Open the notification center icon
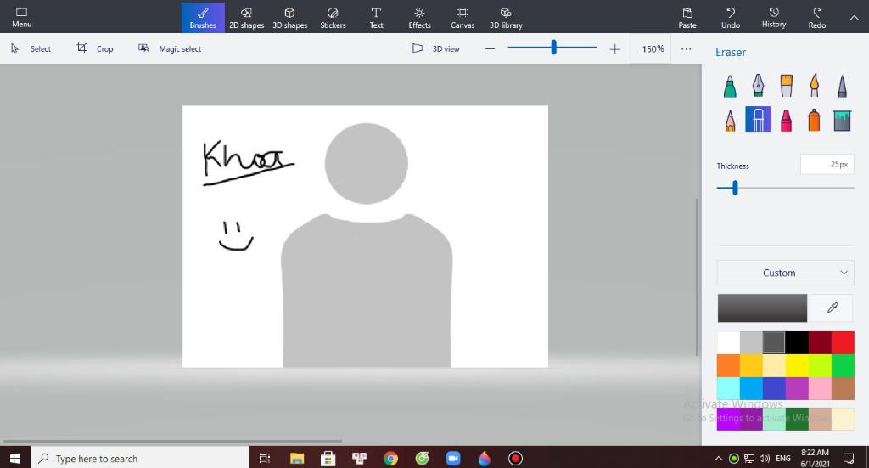Viewport: 869px width, 468px height. 849,458
